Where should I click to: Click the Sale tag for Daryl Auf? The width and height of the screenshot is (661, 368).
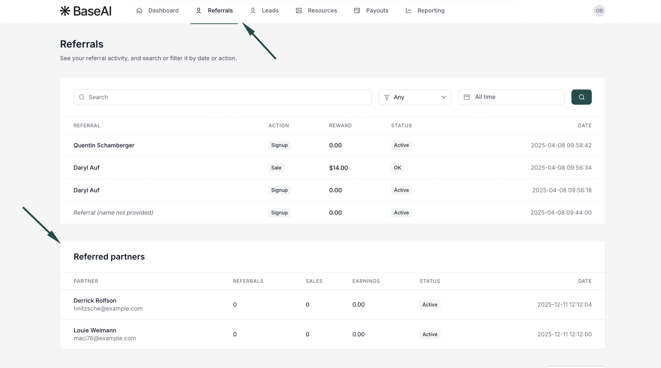pos(276,168)
